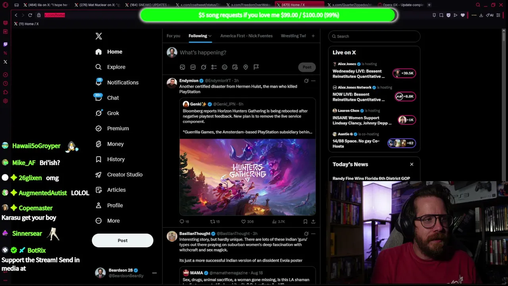
Task: Click the large white Post button in sidebar
Action: pos(123,240)
